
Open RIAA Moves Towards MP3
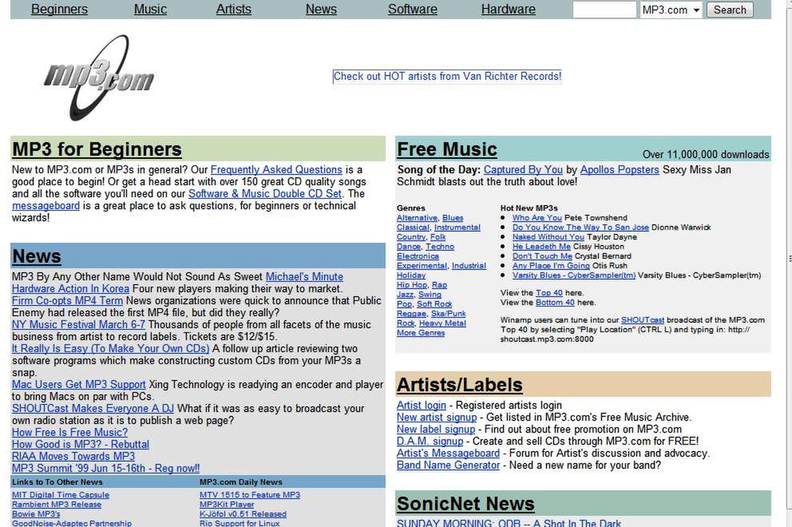coord(73,456)
